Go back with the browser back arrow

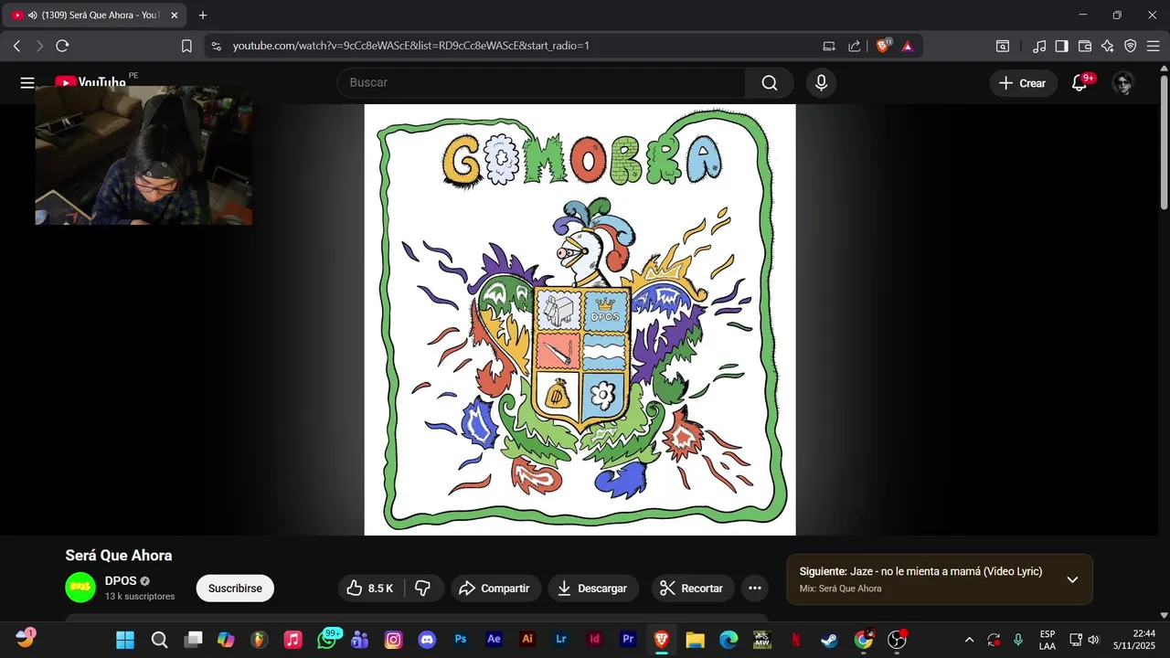pyautogui.click(x=16, y=46)
